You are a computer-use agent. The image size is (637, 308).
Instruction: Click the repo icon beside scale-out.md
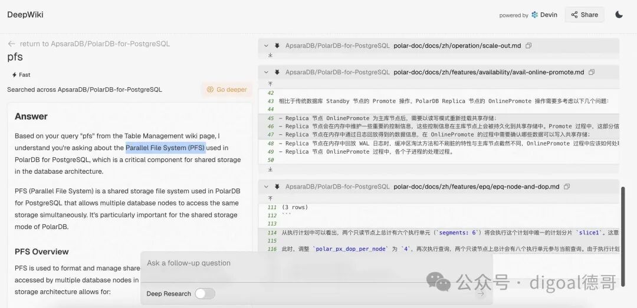pyautogui.click(x=277, y=46)
